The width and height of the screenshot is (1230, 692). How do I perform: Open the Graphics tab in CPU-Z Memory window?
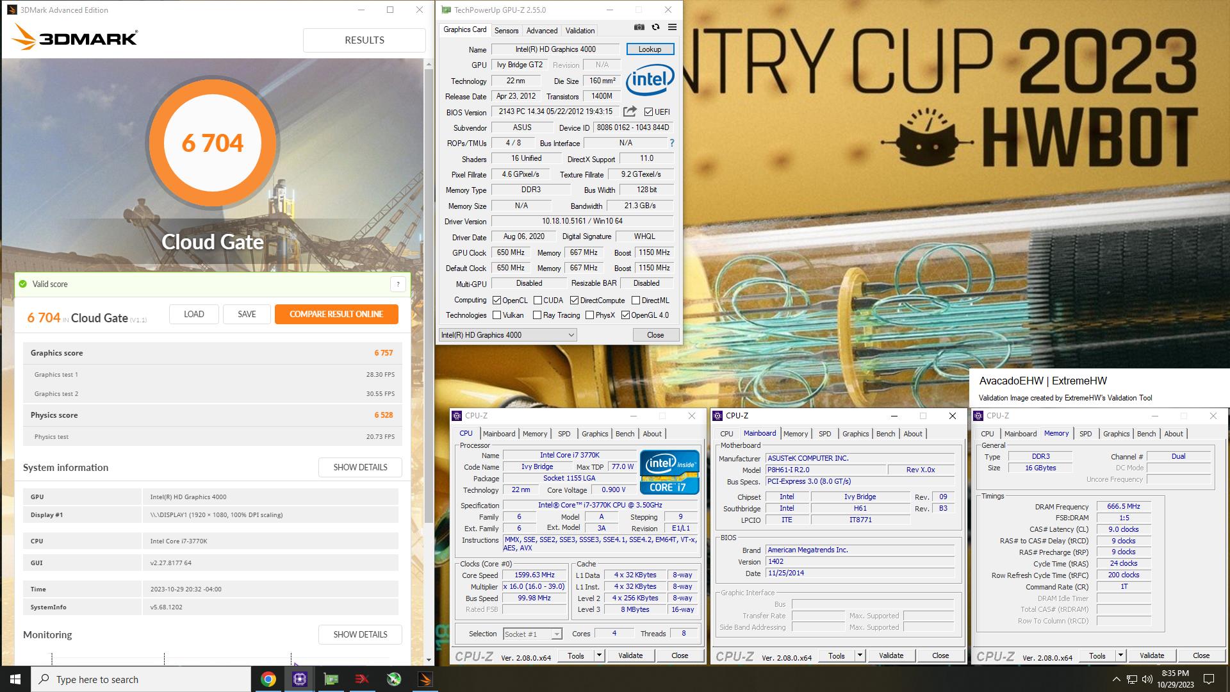[1116, 434]
